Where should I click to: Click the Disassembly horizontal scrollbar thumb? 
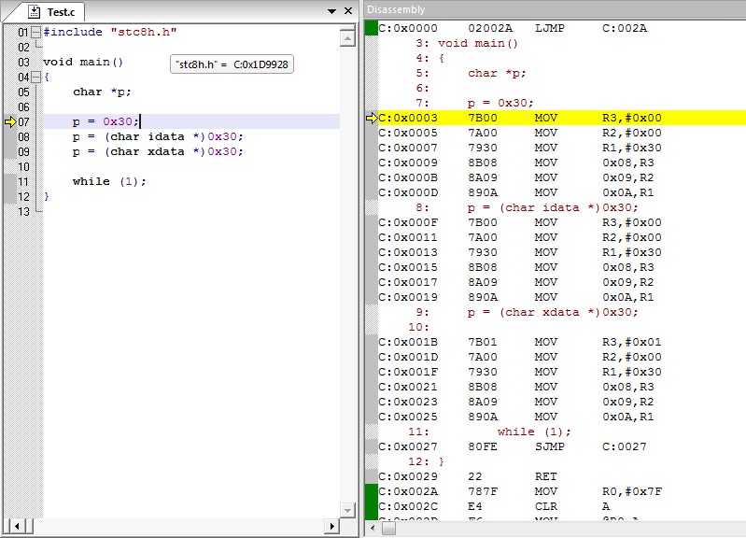(x=388, y=528)
